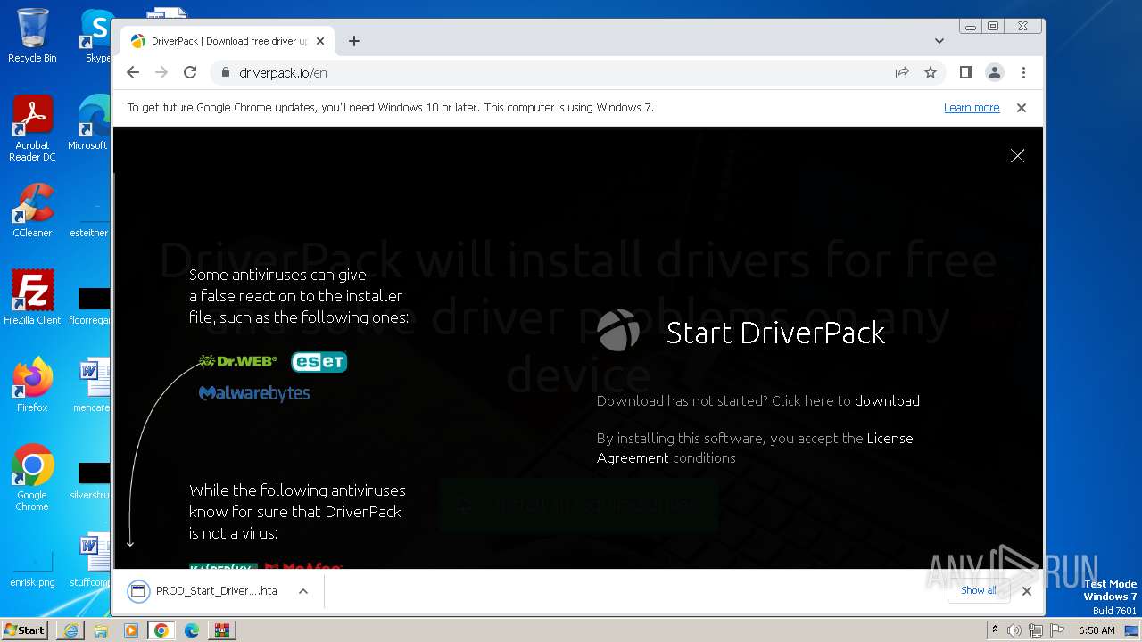The image size is (1142, 642).
Task: Open Action Center flag icon
Action: pyautogui.click(x=1058, y=630)
